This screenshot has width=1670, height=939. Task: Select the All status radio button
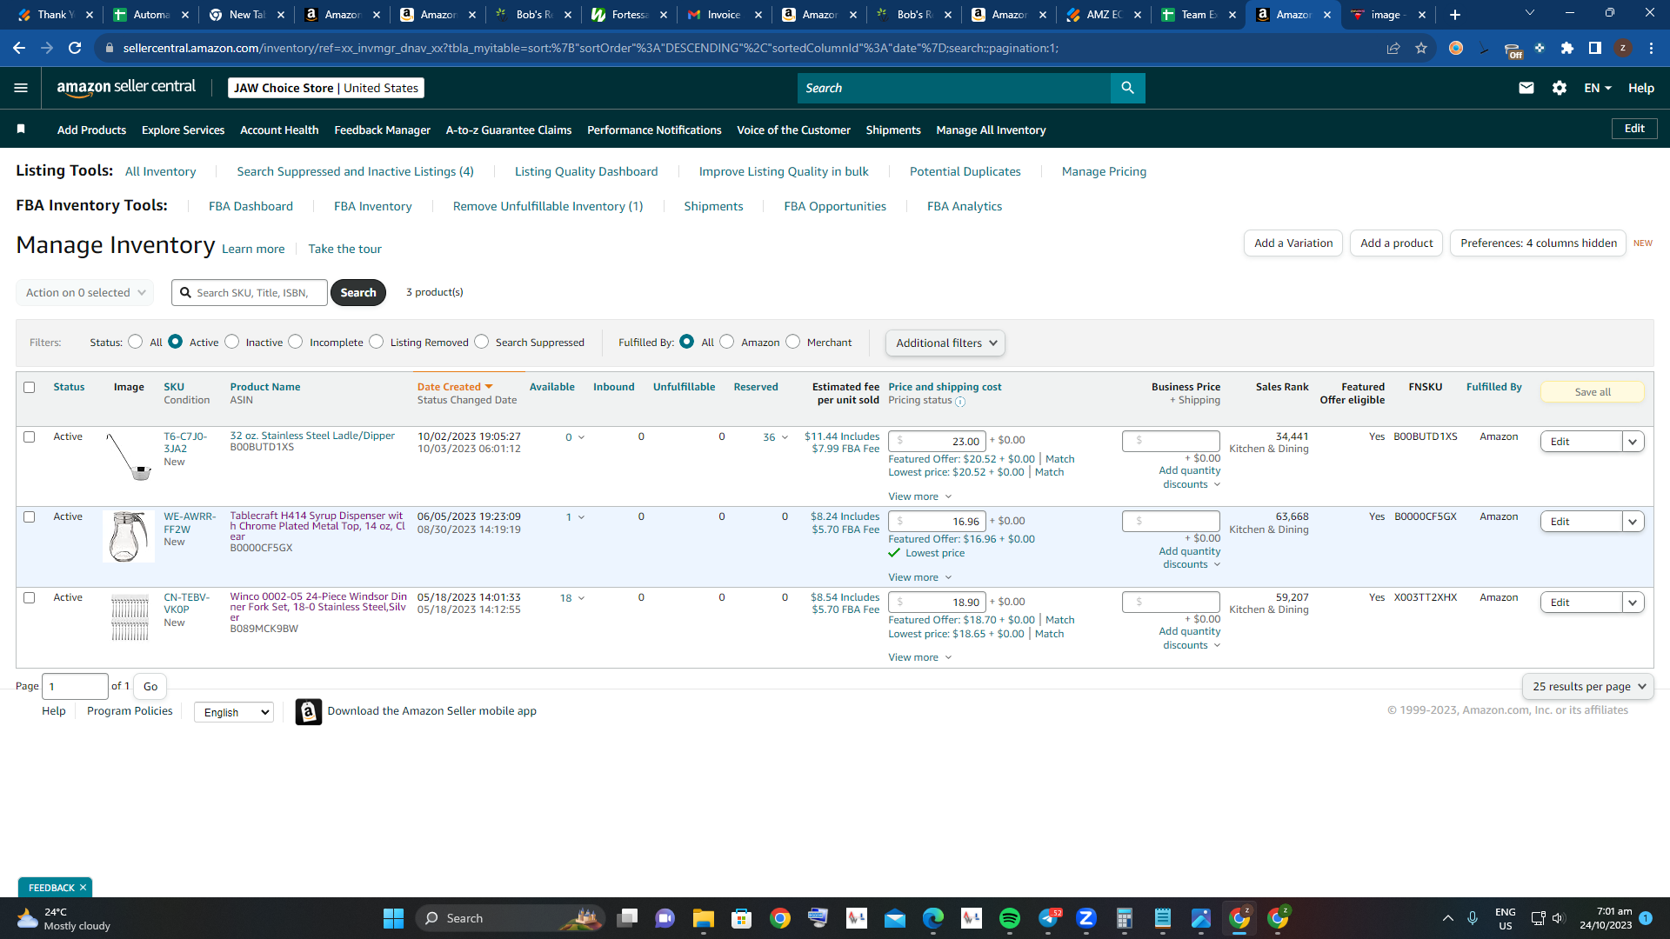[x=135, y=342]
